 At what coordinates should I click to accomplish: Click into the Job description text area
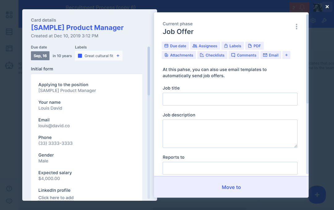230,133
